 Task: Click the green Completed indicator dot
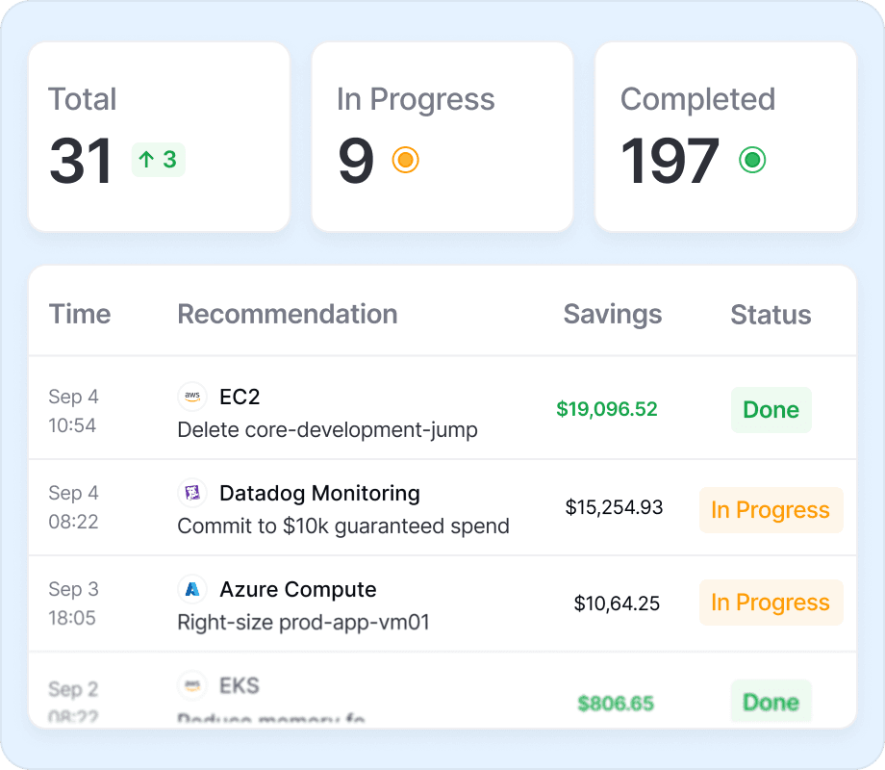click(x=751, y=160)
